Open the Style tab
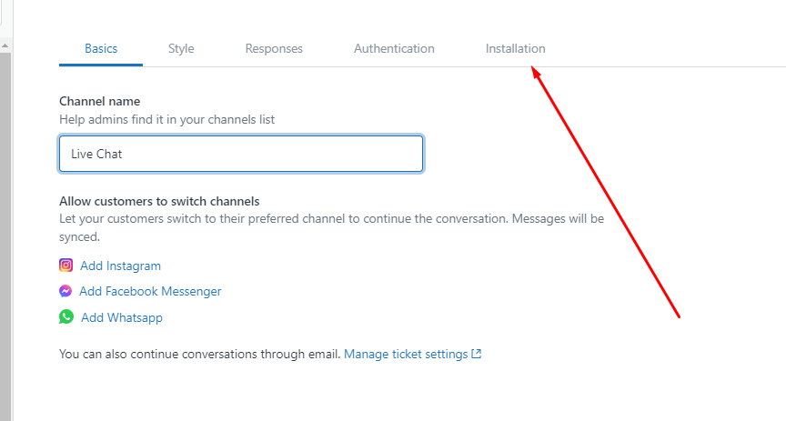 pos(181,49)
